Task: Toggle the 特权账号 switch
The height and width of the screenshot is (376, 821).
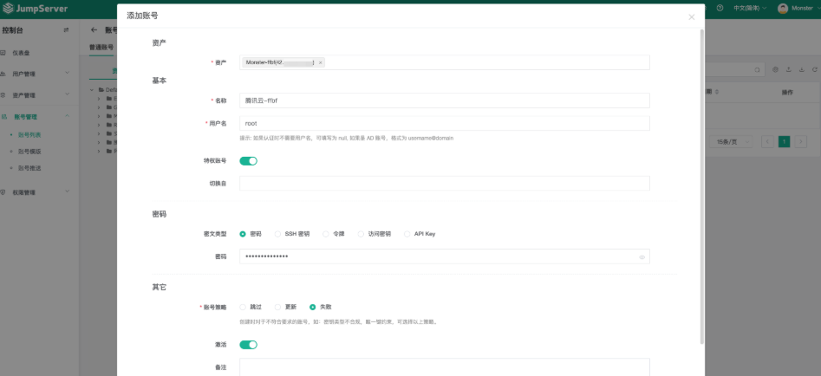Action: (x=248, y=160)
